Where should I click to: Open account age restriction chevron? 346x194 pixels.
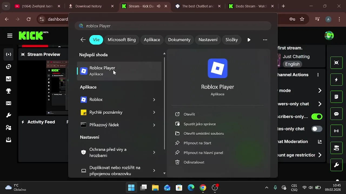pos(320,155)
